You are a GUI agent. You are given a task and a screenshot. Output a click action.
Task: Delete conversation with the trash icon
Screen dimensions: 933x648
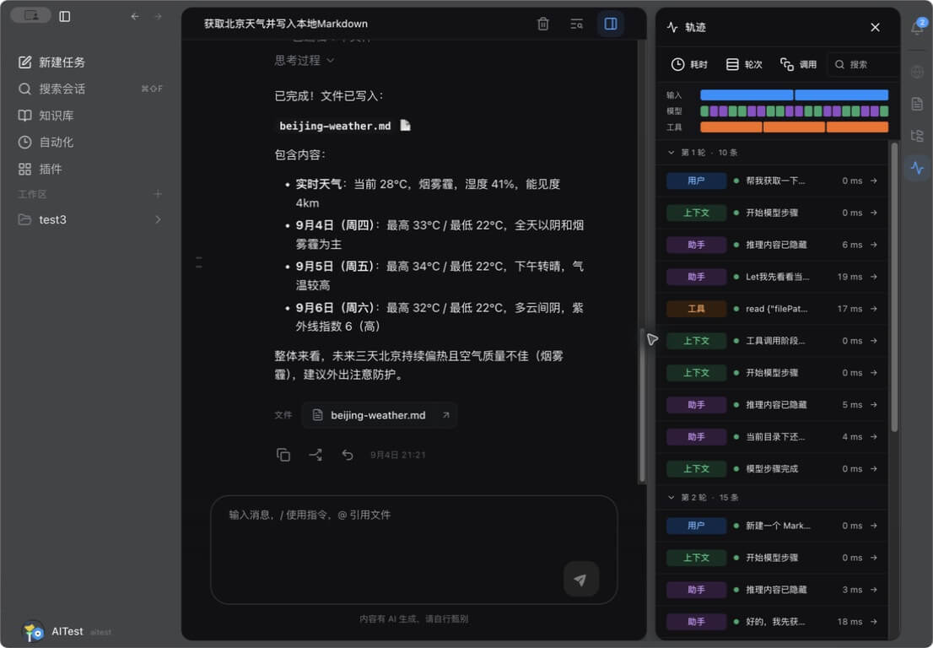(x=542, y=24)
